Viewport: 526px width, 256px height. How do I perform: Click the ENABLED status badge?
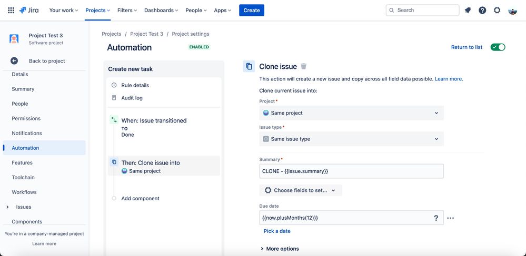click(x=199, y=47)
